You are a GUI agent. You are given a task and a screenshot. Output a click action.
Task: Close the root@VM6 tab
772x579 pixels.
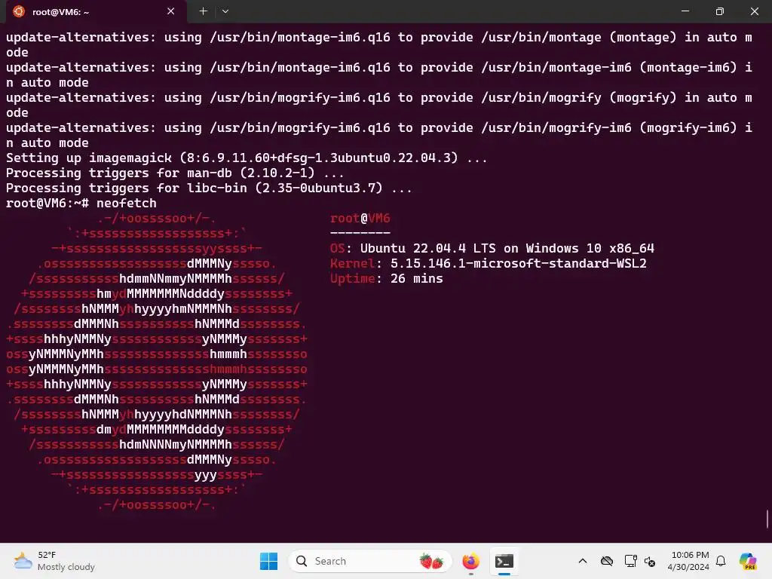pos(171,11)
